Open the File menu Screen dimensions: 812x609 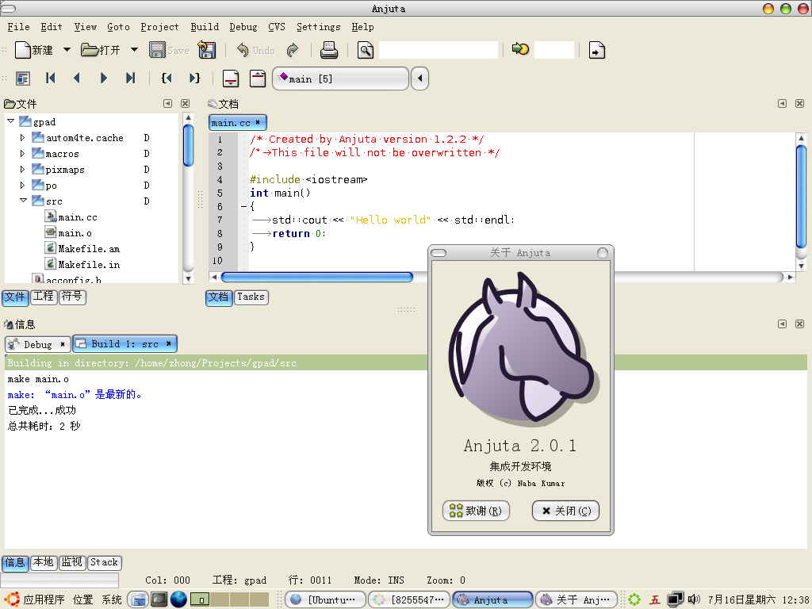pos(18,27)
